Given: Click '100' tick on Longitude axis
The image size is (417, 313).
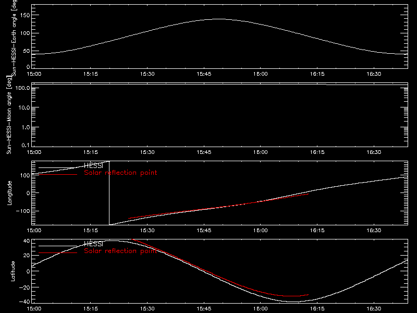Looking at the screenshot, I should coord(24,175).
